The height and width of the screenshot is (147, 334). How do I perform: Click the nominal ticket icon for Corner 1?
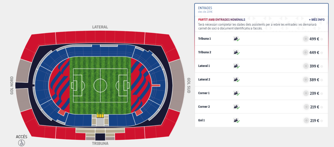pyautogui.click(x=236, y=93)
